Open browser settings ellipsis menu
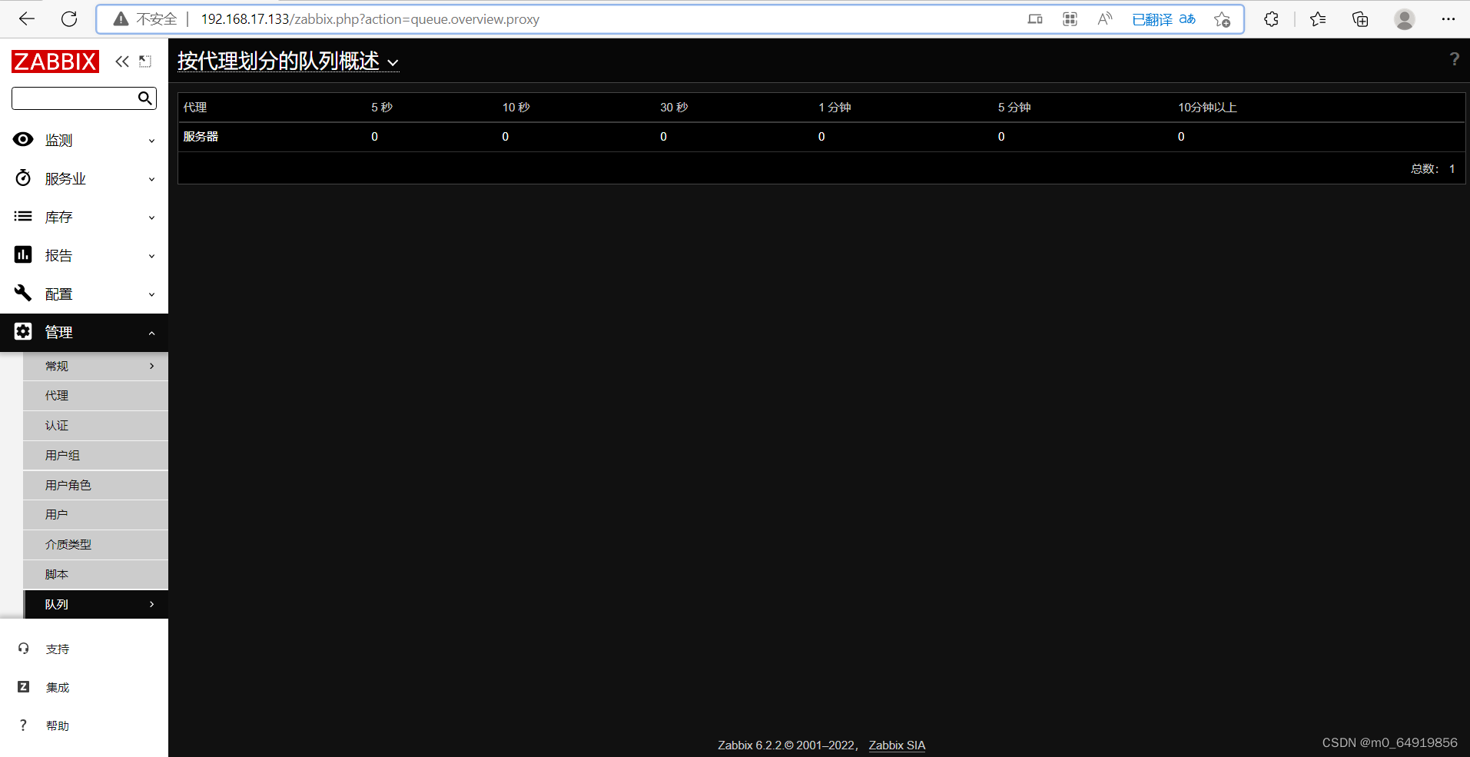Image resolution: width=1470 pixels, height=757 pixels. coord(1448,19)
